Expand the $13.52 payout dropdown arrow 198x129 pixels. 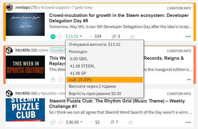click(x=81, y=36)
